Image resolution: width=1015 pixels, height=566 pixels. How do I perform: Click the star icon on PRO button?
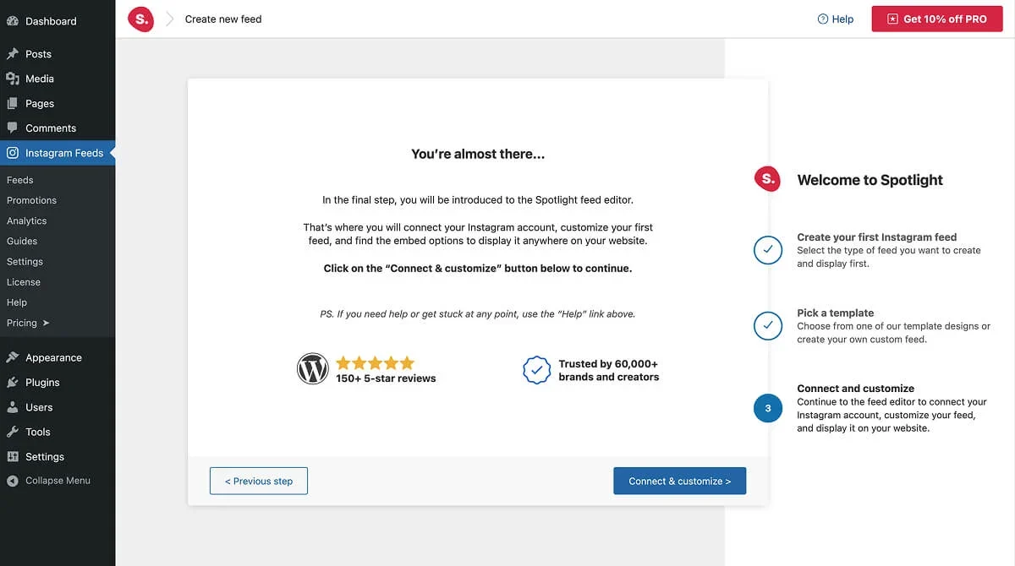tap(892, 19)
